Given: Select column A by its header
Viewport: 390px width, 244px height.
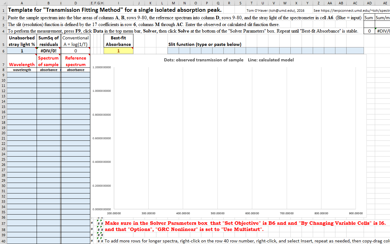Looking at the screenshot, I should [x=22, y=3].
